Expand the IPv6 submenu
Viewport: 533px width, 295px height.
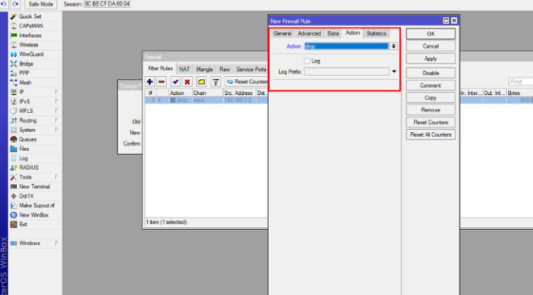56,101
